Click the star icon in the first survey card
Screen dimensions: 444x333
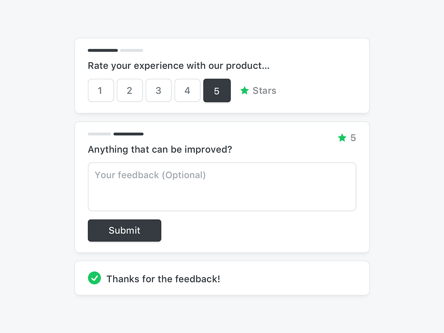tap(245, 90)
